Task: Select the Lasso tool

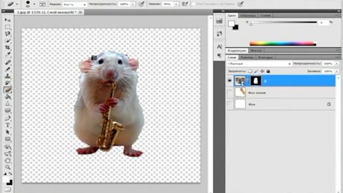Action: pos(8,34)
